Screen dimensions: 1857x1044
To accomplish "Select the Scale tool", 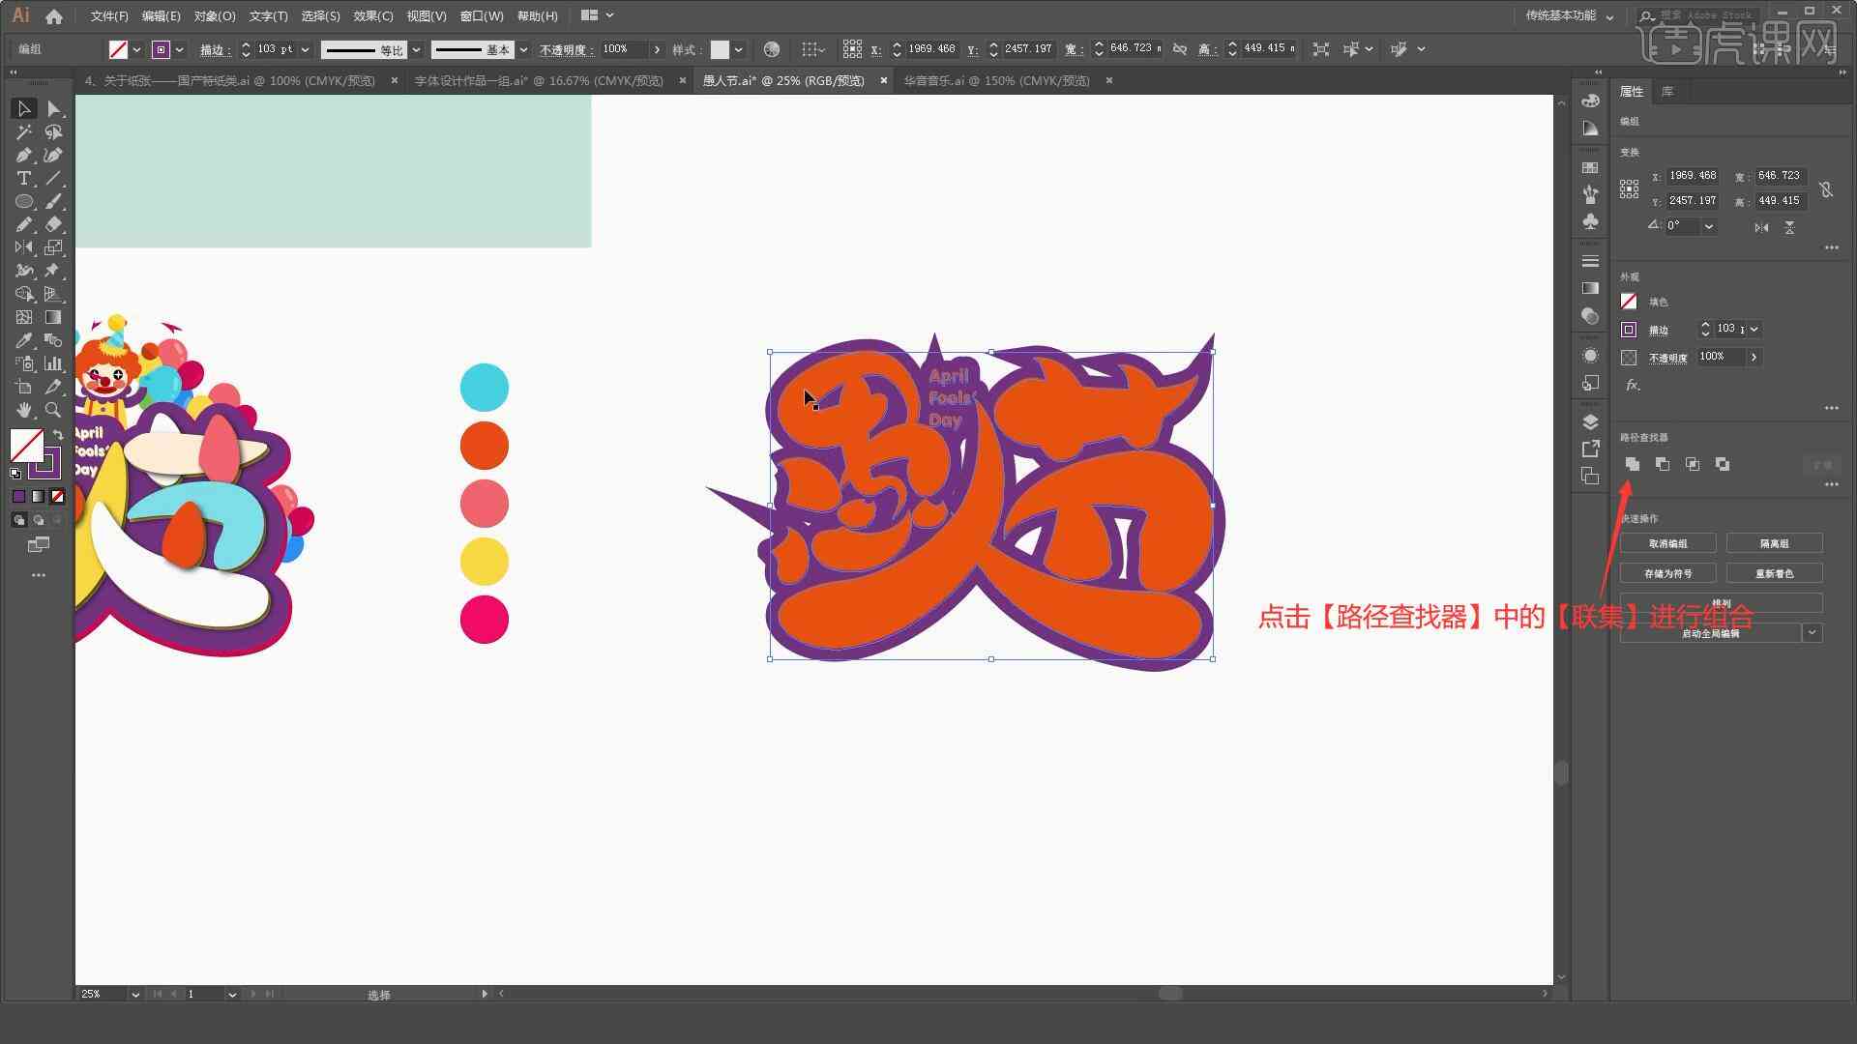I will [54, 248].
